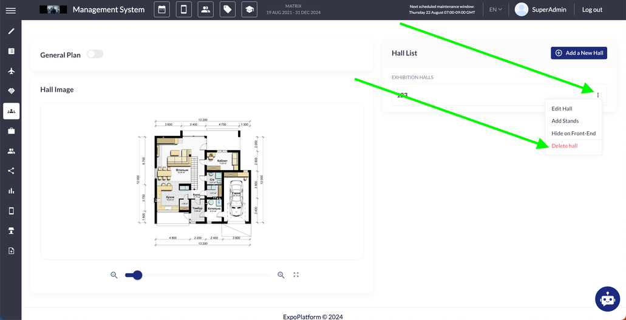Open the bar chart analytics sidebar icon
The image size is (626, 320).
click(x=11, y=191)
